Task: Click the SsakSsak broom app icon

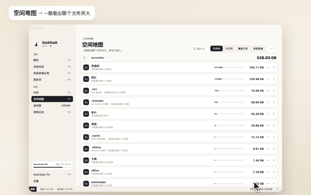Action: click(x=36, y=44)
